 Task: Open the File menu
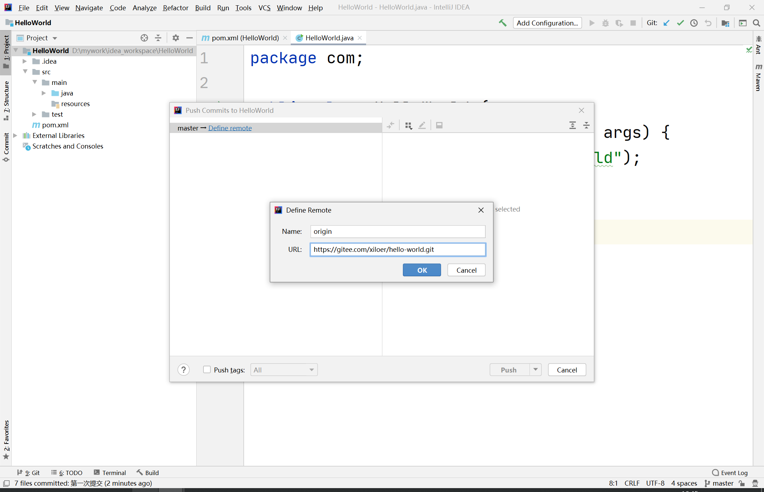tap(24, 8)
